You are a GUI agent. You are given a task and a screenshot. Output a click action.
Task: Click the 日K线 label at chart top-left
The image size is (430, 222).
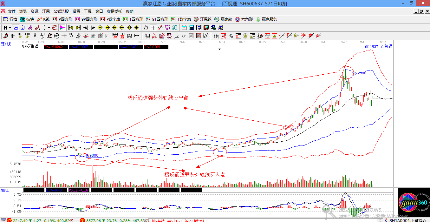5,44
